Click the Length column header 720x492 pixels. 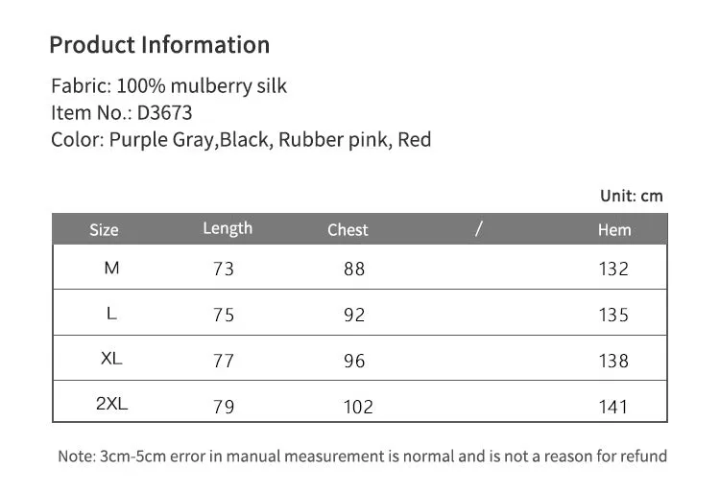pyautogui.click(x=228, y=229)
